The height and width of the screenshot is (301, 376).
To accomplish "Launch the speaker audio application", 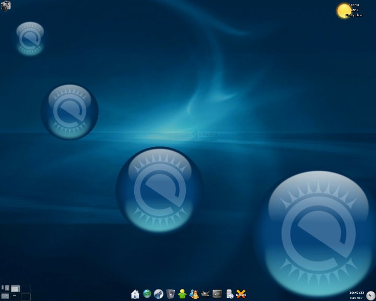I will click(170, 294).
